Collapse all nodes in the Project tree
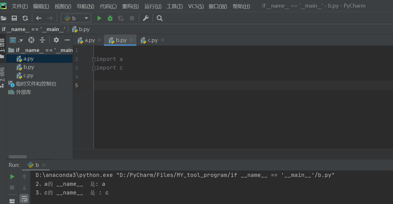 (x=42, y=40)
